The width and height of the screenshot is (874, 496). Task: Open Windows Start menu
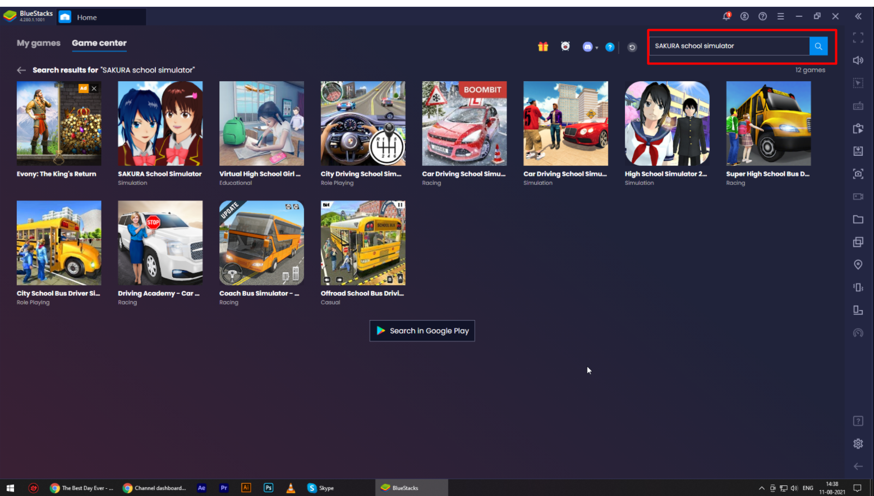pyautogui.click(x=10, y=488)
